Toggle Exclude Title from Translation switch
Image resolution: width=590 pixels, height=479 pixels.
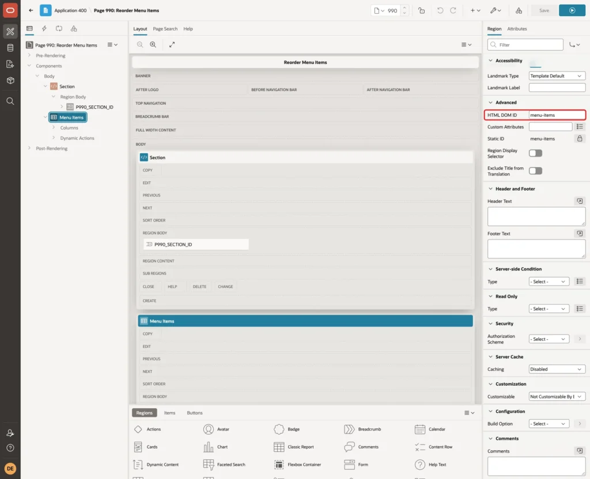pos(535,170)
